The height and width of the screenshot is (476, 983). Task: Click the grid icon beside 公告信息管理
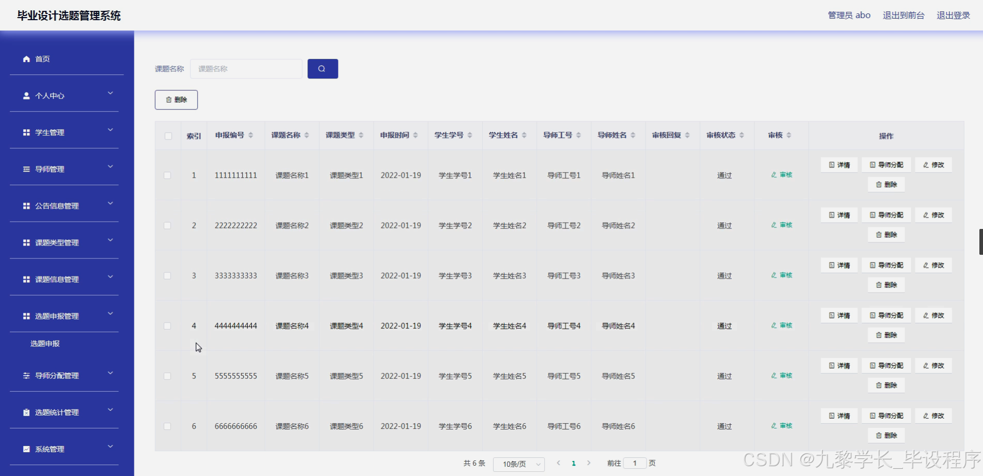tap(26, 206)
